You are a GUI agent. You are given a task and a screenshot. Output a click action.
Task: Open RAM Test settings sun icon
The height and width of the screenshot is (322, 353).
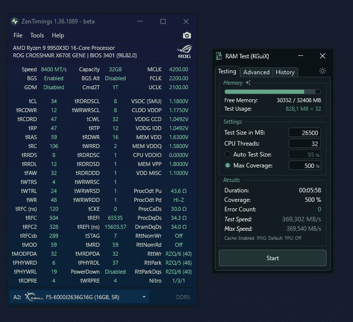(323, 71)
